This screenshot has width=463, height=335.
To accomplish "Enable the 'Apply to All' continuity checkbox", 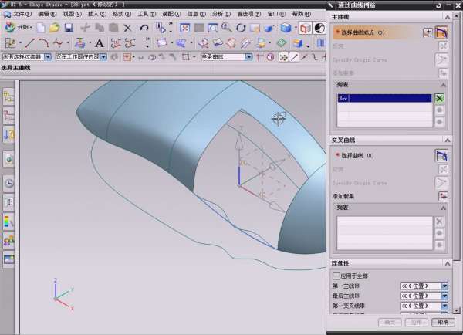I will [336, 276].
